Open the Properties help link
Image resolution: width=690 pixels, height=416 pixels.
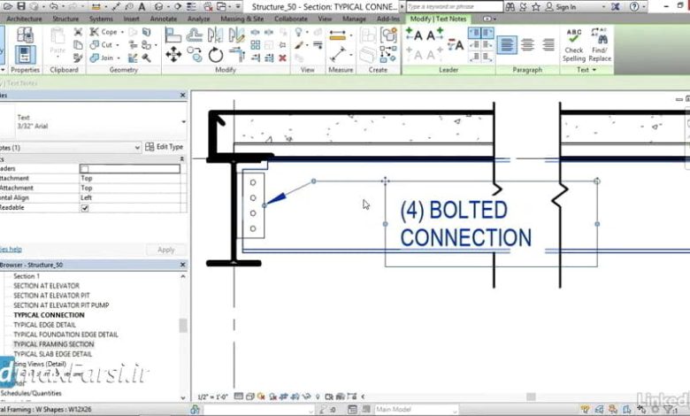pyautogui.click(x=11, y=250)
